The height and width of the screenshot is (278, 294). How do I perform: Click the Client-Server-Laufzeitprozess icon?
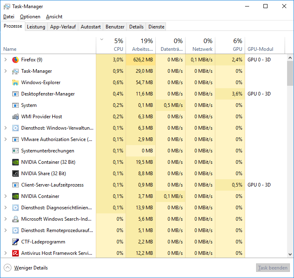pos(15,185)
